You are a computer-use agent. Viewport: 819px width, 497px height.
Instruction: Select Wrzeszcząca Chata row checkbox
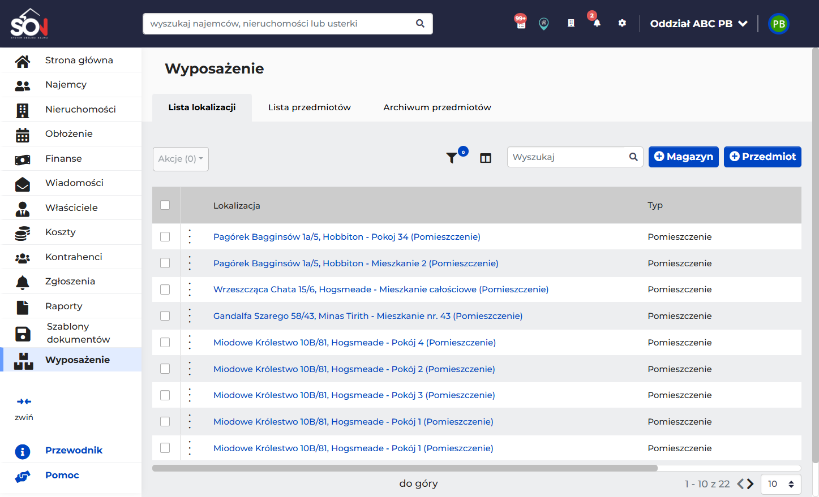(x=165, y=289)
